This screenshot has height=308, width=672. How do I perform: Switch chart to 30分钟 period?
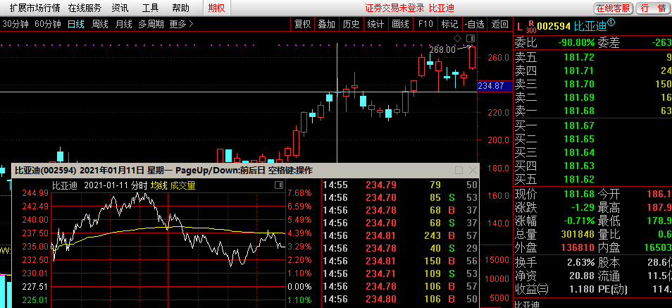pyautogui.click(x=15, y=24)
